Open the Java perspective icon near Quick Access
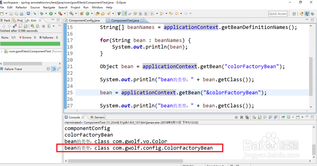Screen dimensions: 317x166 (307, 14)
